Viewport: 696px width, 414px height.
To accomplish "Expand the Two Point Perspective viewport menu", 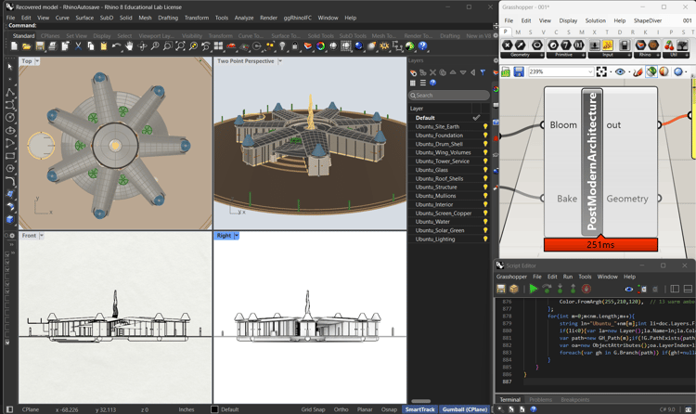I will [280, 61].
